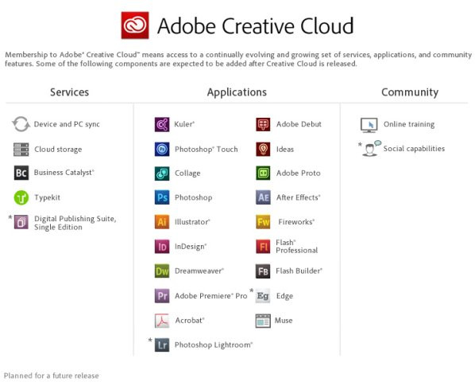Click the 'Typekit' label
The width and height of the screenshot is (475, 386).
point(47,197)
